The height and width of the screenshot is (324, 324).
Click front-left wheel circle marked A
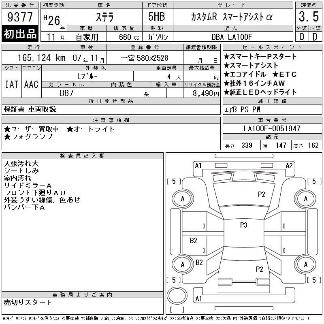[183, 199]
